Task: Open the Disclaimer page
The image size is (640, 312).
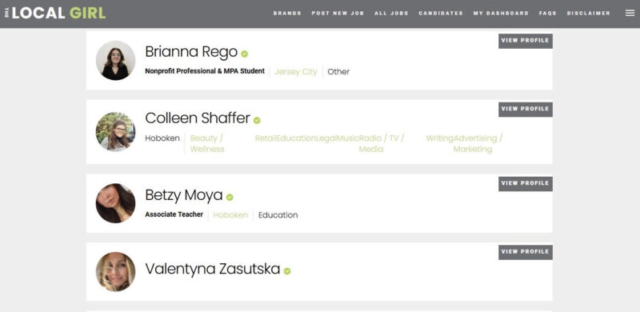Action: click(589, 13)
